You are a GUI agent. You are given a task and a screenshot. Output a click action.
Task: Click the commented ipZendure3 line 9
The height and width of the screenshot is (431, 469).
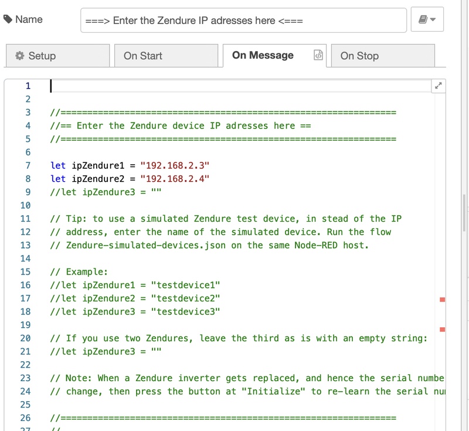coord(106,192)
